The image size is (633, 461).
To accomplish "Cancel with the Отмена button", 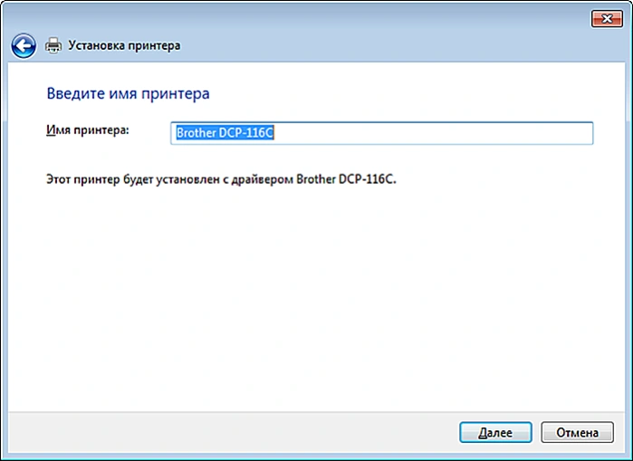I will click(577, 432).
